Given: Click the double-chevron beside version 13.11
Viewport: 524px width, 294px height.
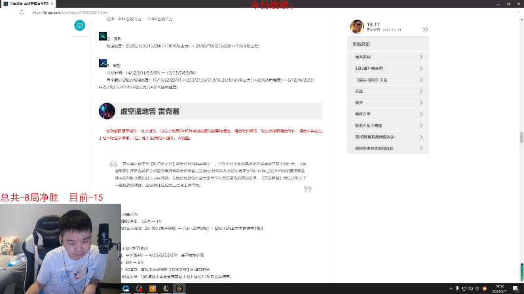Looking at the screenshot, I should (425, 29).
